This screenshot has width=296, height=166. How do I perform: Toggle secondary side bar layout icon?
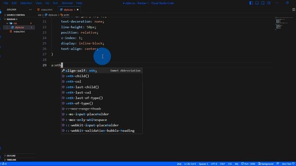pos(263,3)
